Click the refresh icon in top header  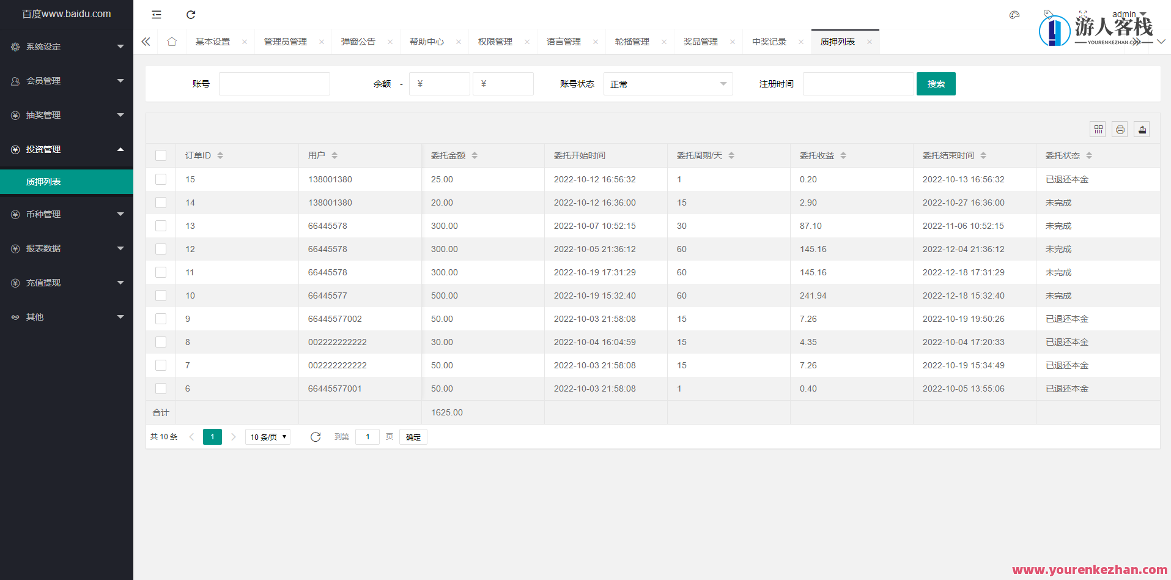(x=191, y=15)
